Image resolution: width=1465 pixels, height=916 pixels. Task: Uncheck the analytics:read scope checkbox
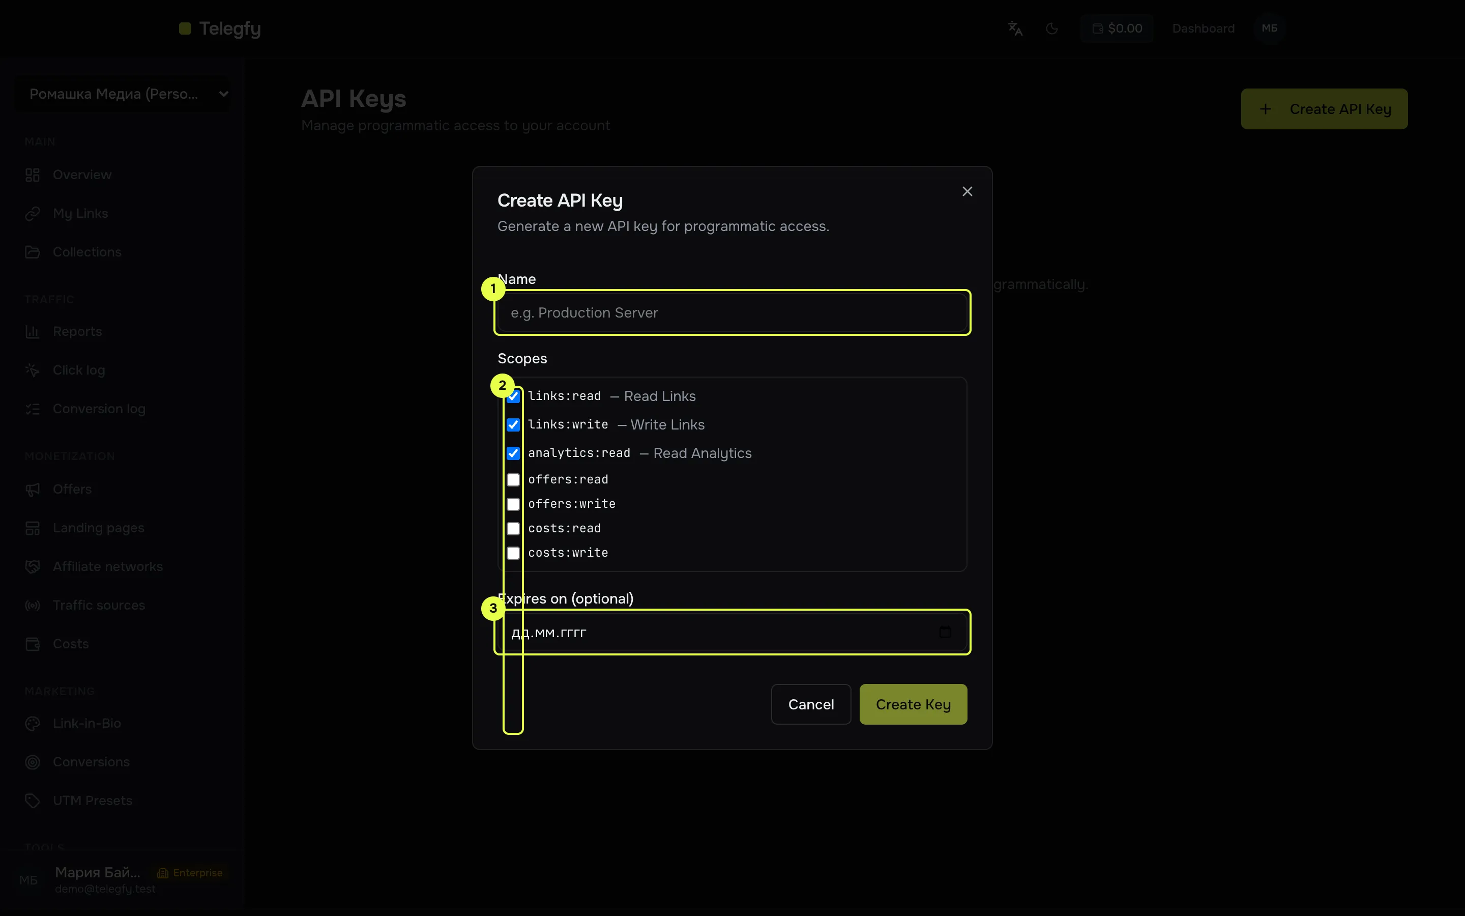513,453
